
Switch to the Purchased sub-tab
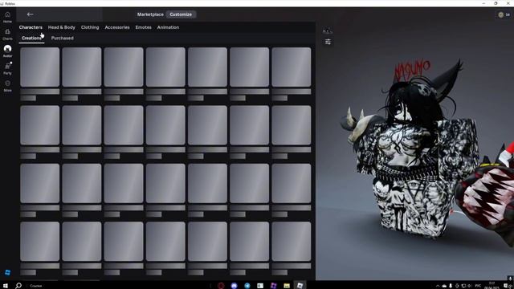pyautogui.click(x=63, y=38)
